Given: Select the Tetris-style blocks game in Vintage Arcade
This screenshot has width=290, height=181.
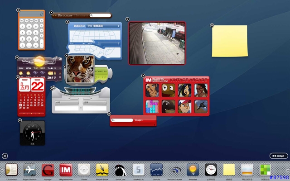Looking at the screenshot, I should 152,107.
